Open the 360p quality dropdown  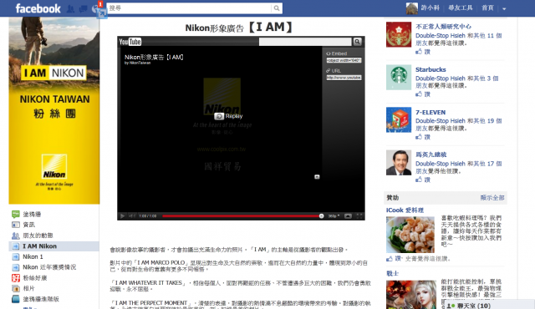[x=334, y=216]
